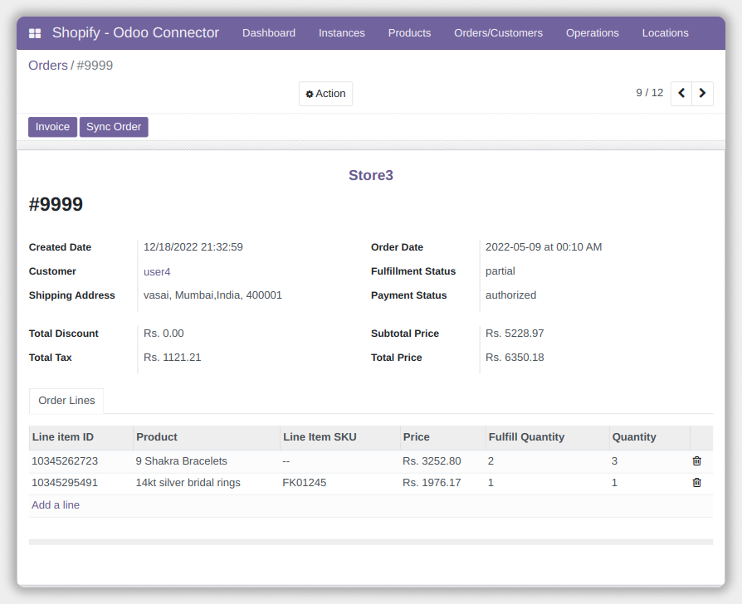Click the #9999 order heading
742x604 pixels.
56,204
